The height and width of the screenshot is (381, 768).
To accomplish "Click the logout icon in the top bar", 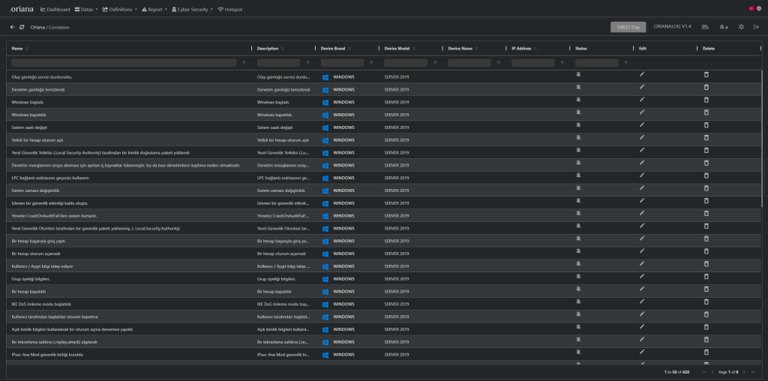I will pos(756,27).
